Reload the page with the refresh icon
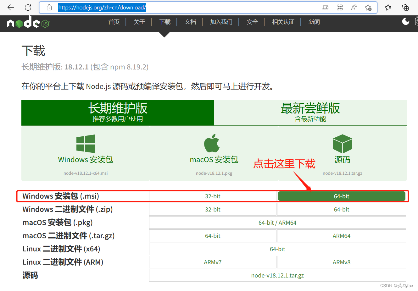418x291 pixels. 28,7
